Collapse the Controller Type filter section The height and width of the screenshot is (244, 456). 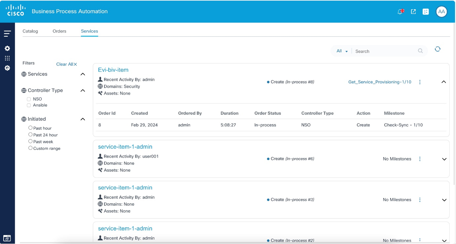(83, 91)
